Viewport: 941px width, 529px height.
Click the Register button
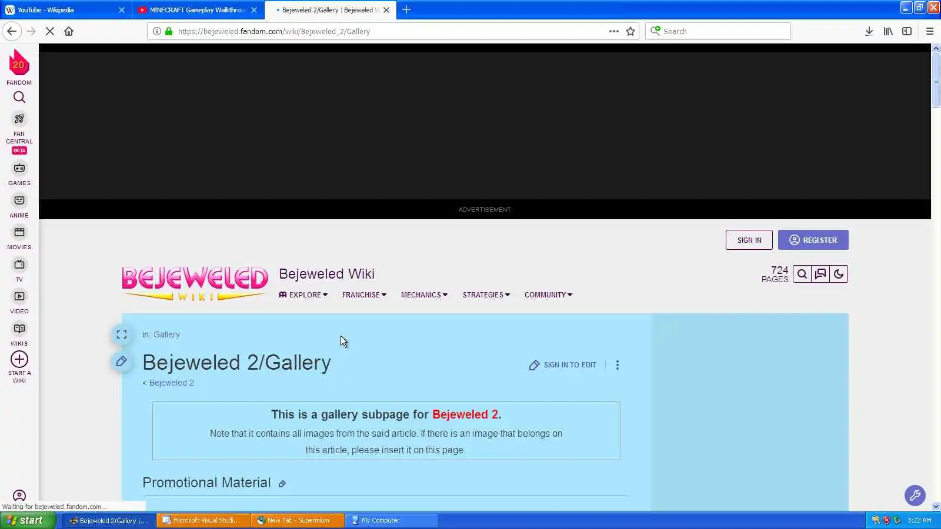[x=813, y=240]
